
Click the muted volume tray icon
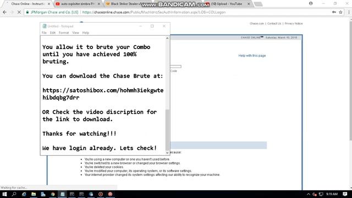click(x=315, y=194)
